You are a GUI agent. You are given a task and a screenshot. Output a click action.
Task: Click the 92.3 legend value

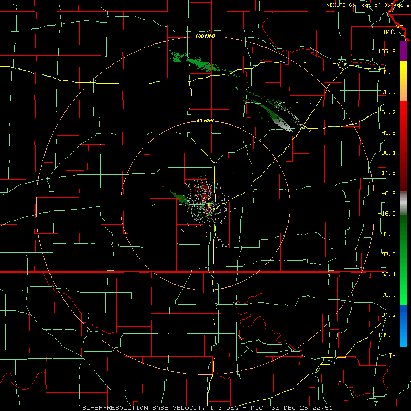coord(389,72)
